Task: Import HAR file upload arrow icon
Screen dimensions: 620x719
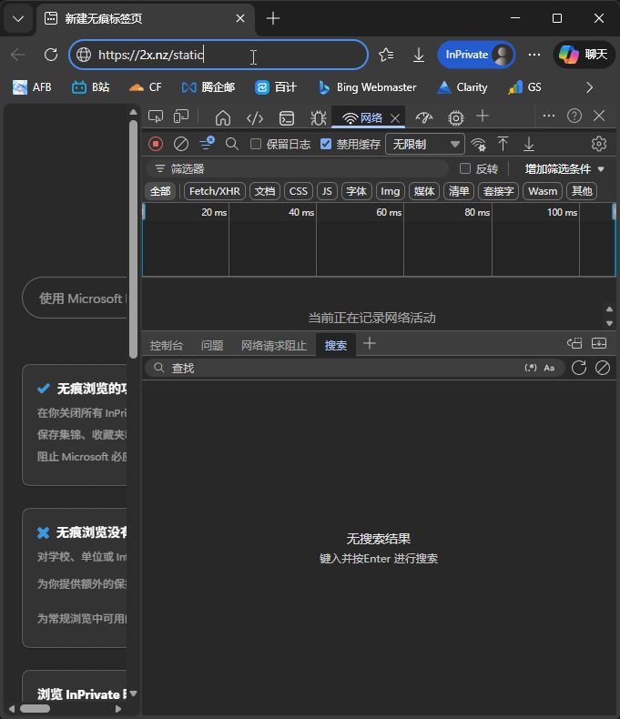Action: pos(503,144)
